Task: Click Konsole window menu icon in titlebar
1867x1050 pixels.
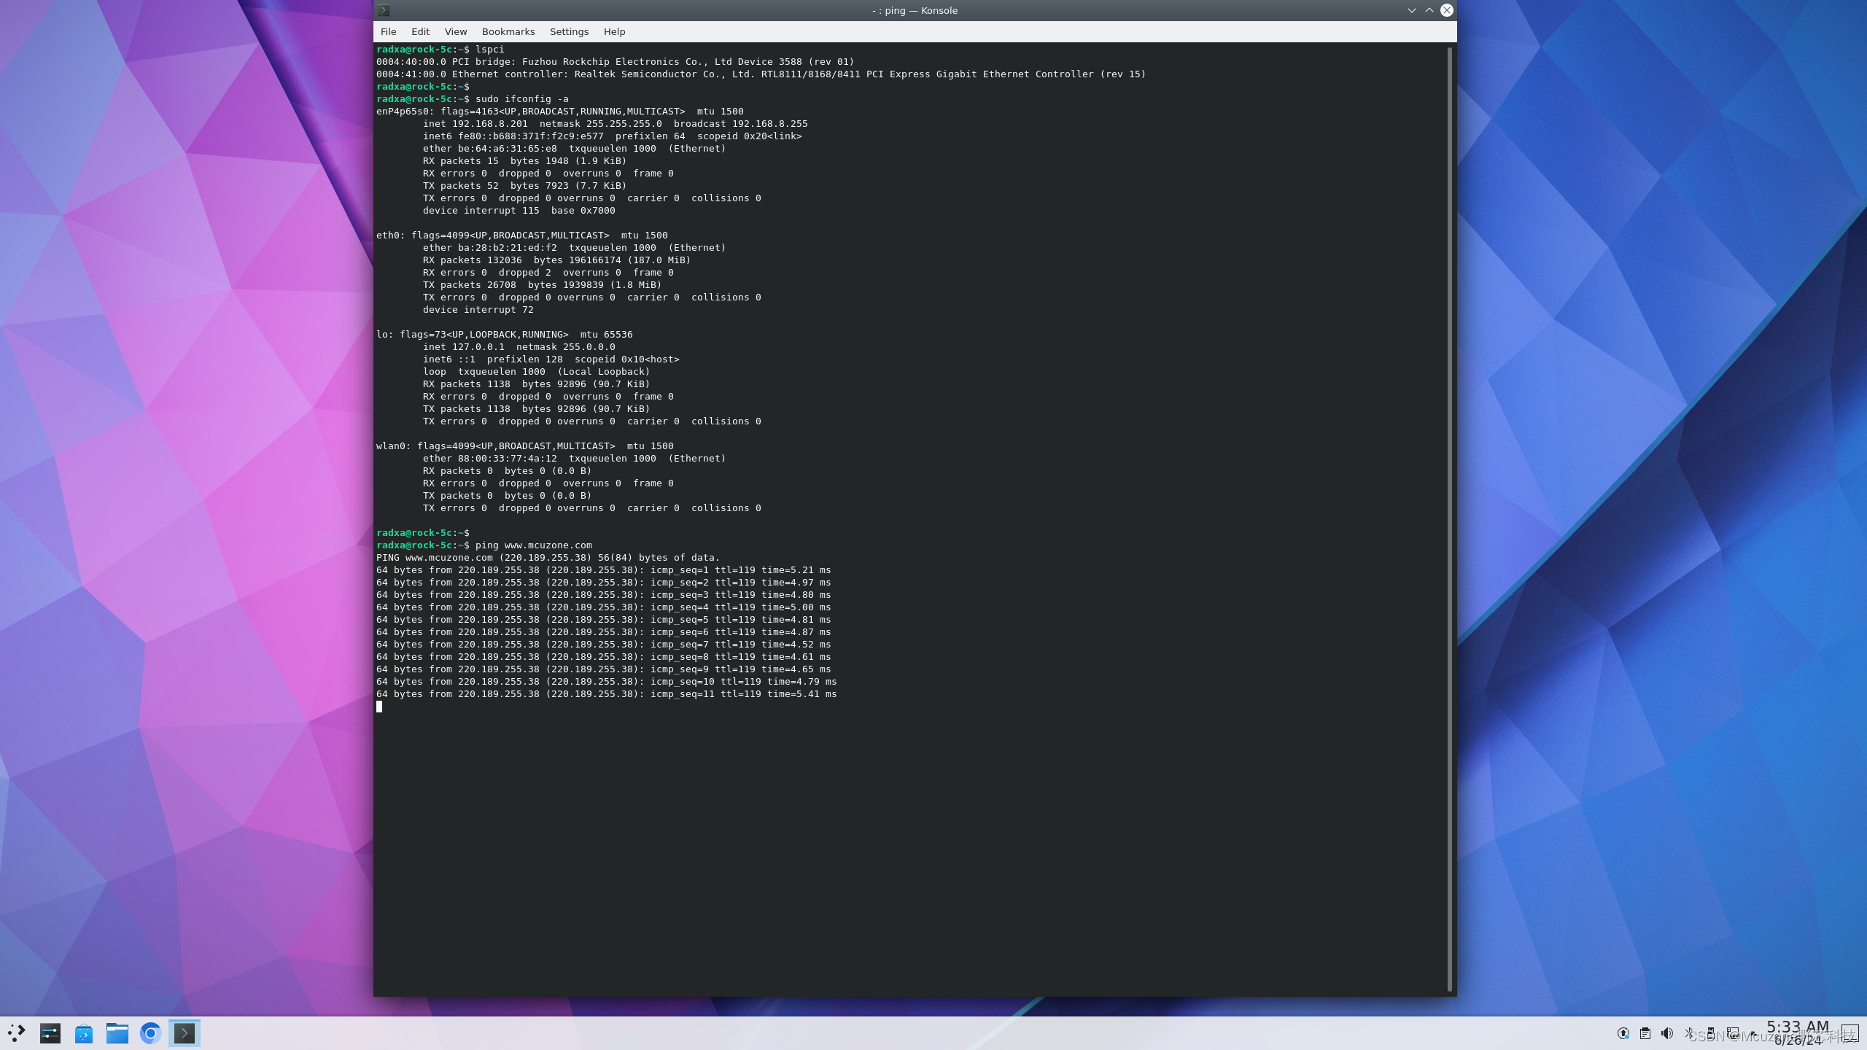Action: pyautogui.click(x=384, y=10)
